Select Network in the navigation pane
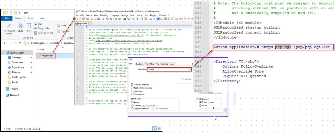 click(13, 95)
